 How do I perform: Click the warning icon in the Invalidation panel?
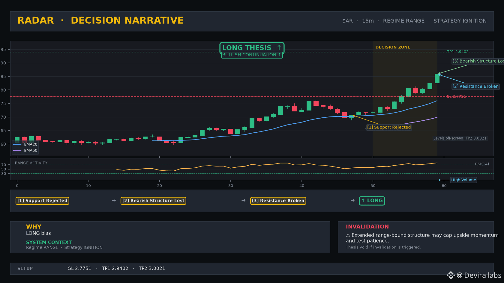coord(348,235)
